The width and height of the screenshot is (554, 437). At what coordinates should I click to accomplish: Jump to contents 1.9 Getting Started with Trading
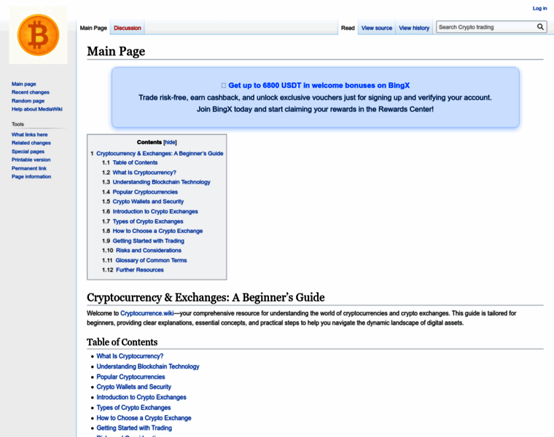click(x=149, y=241)
